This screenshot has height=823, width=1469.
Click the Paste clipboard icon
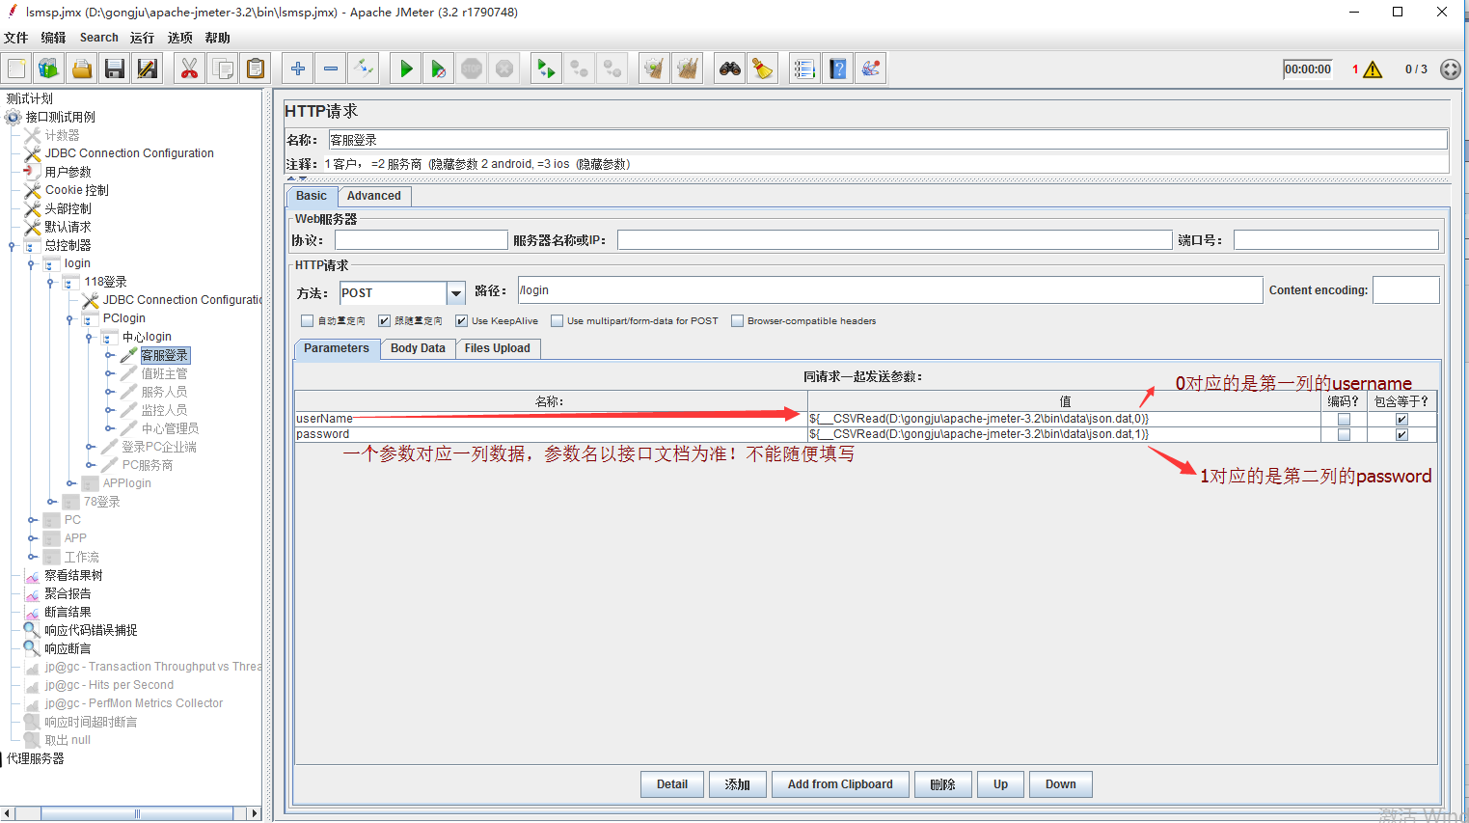(x=256, y=69)
